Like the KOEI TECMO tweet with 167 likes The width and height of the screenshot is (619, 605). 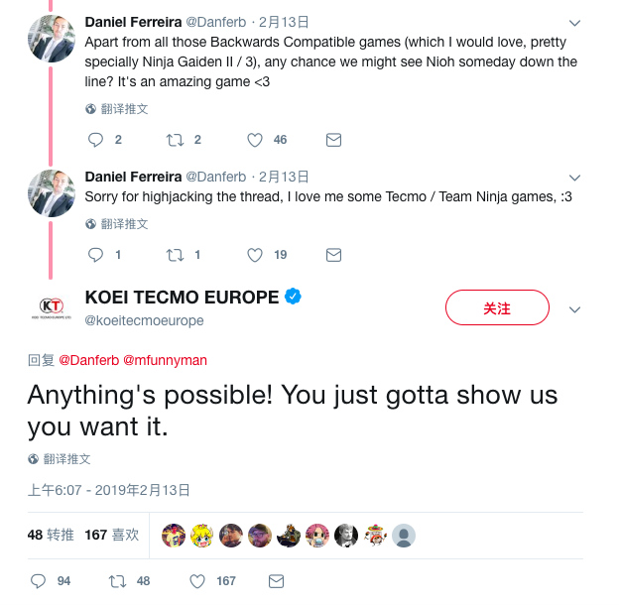tap(197, 580)
